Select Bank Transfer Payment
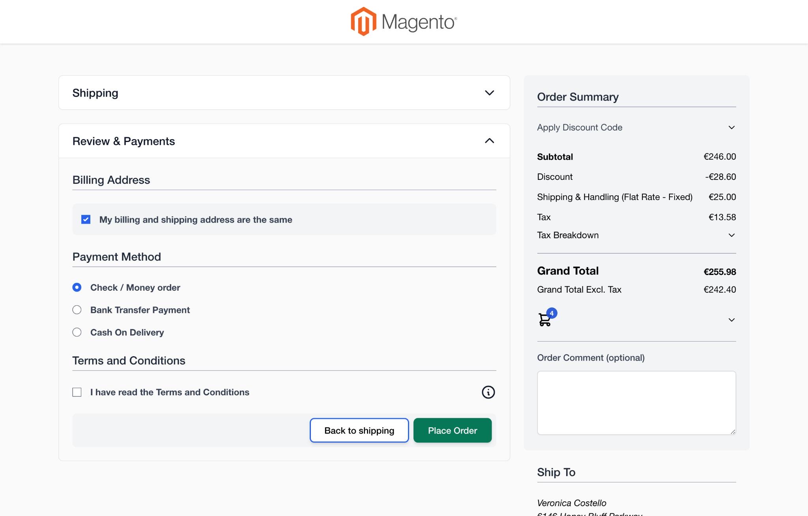The image size is (808, 516). pos(77,310)
